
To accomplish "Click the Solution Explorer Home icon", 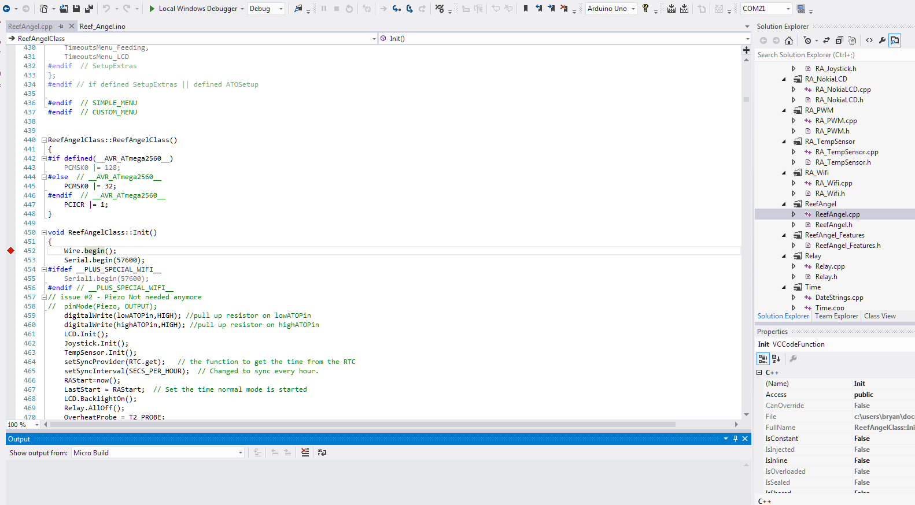I will [789, 40].
